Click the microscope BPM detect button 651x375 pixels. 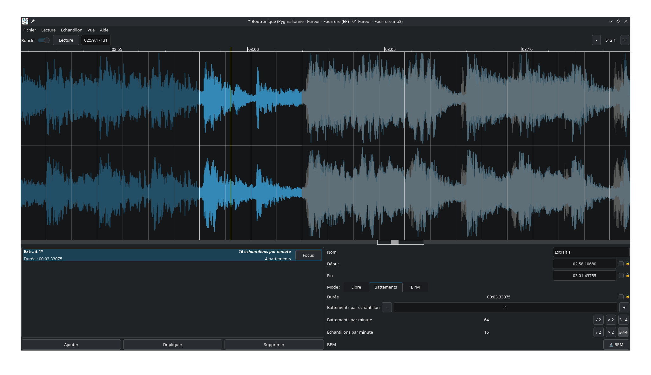616,344
